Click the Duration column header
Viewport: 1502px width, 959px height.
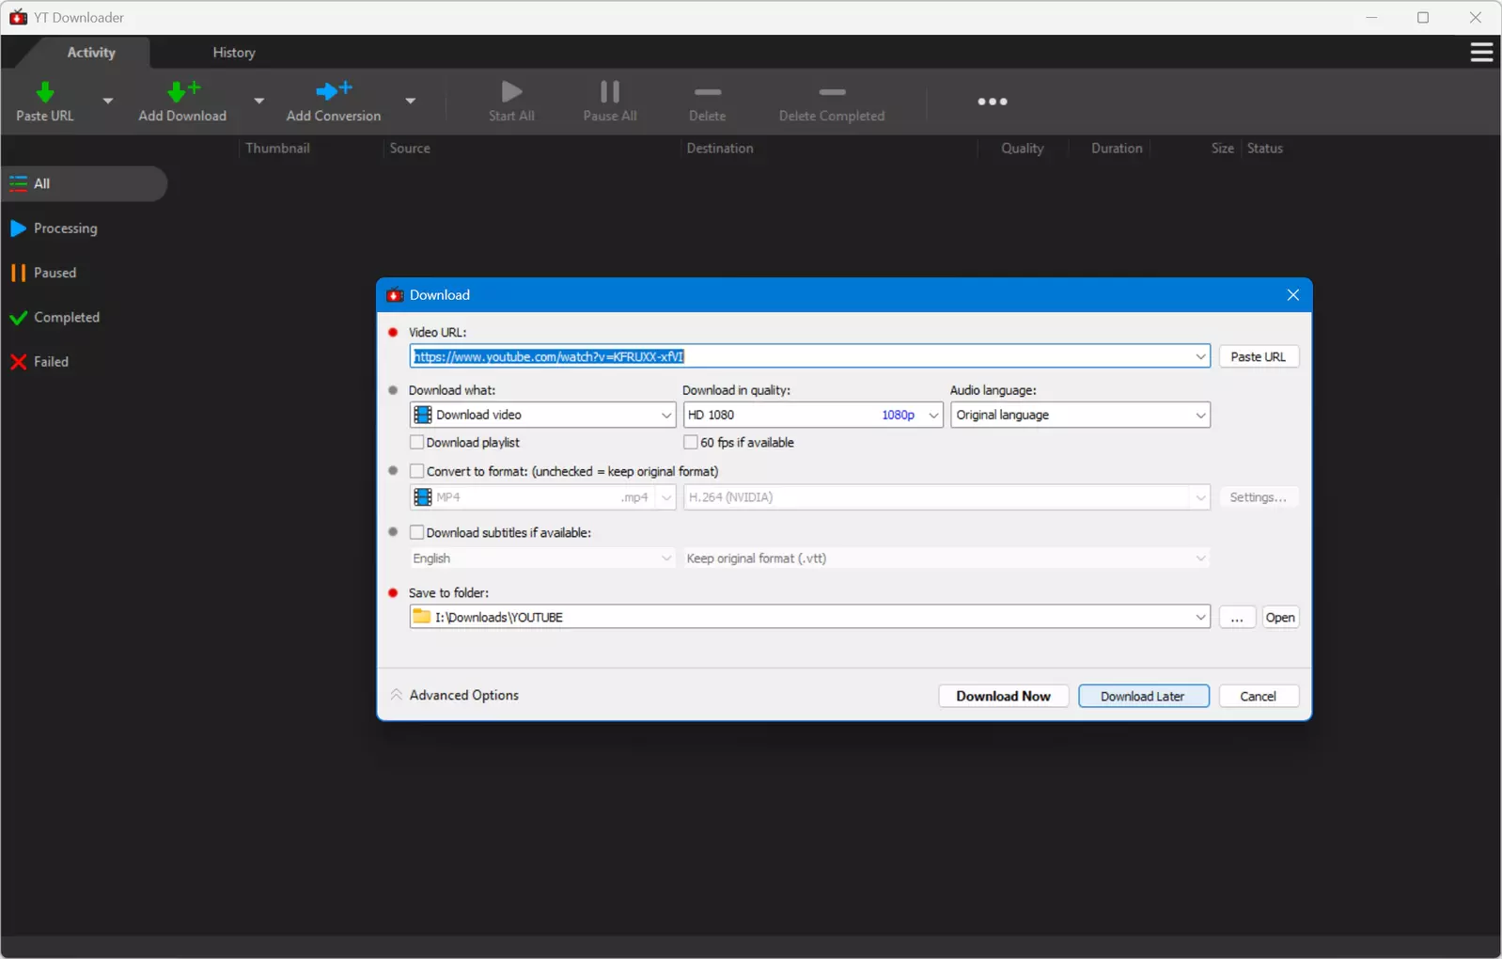(x=1117, y=149)
